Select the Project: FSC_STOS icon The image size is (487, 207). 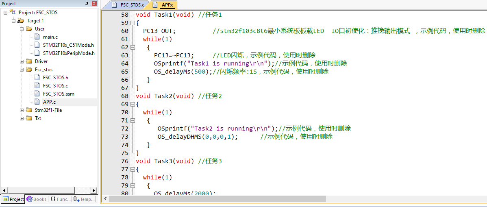click(x=13, y=13)
